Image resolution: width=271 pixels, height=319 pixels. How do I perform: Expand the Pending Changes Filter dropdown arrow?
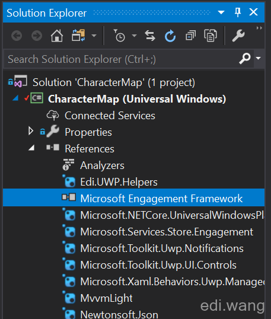click(x=134, y=36)
